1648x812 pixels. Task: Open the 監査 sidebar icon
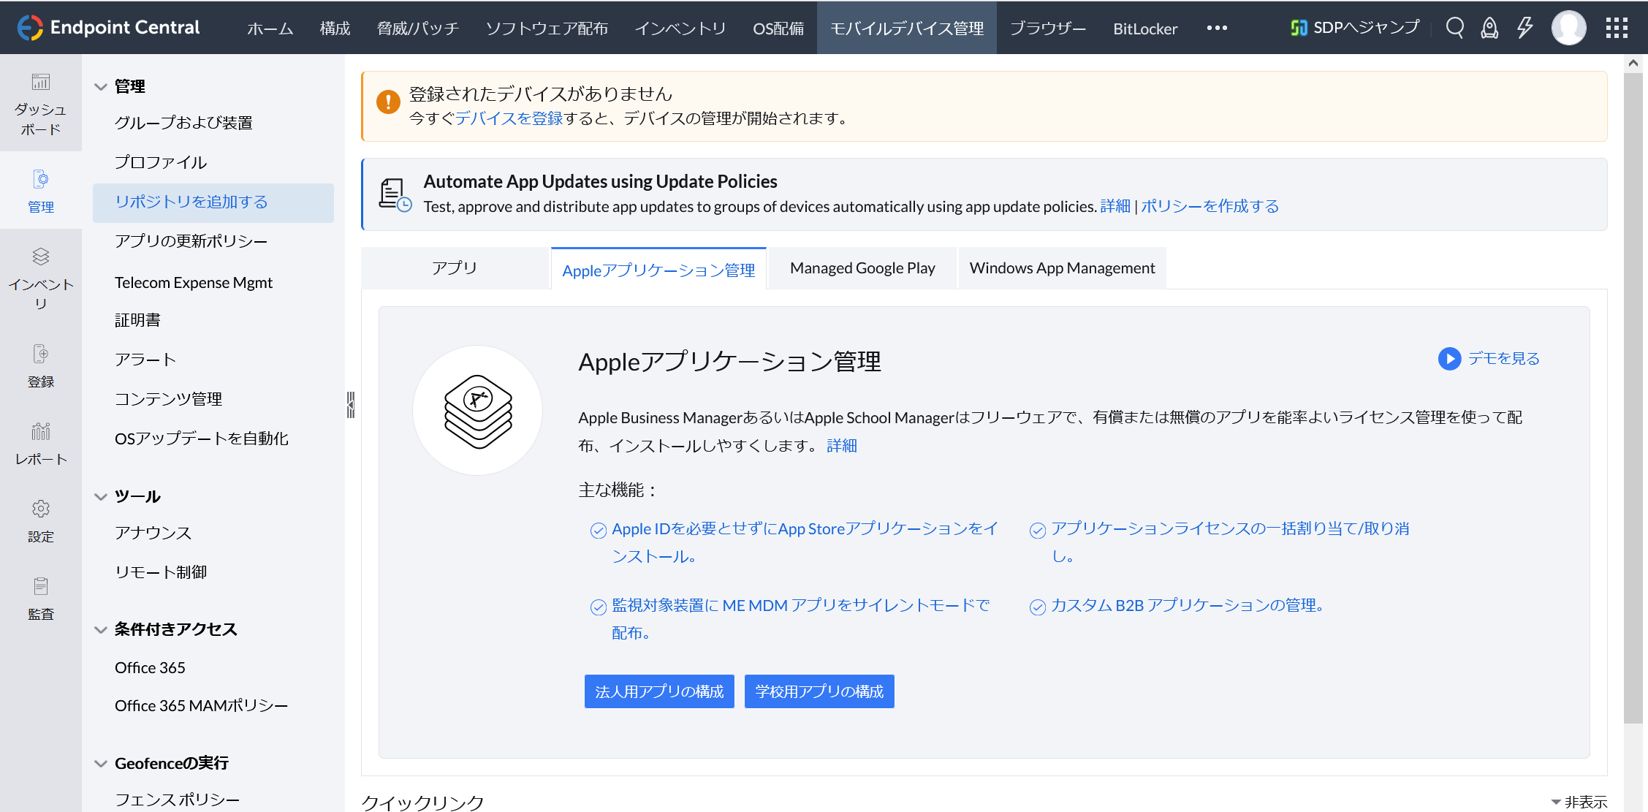pos(41,598)
